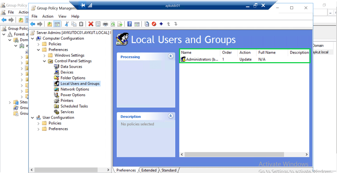Click the blue plus Add New icon
Image resolution: width=337 pixels, height=173 pixels.
[161, 24]
